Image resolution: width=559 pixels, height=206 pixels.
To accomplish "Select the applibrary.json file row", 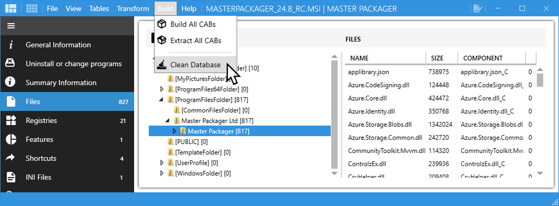I will coord(440,72).
